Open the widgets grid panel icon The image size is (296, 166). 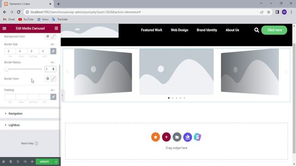56,29
